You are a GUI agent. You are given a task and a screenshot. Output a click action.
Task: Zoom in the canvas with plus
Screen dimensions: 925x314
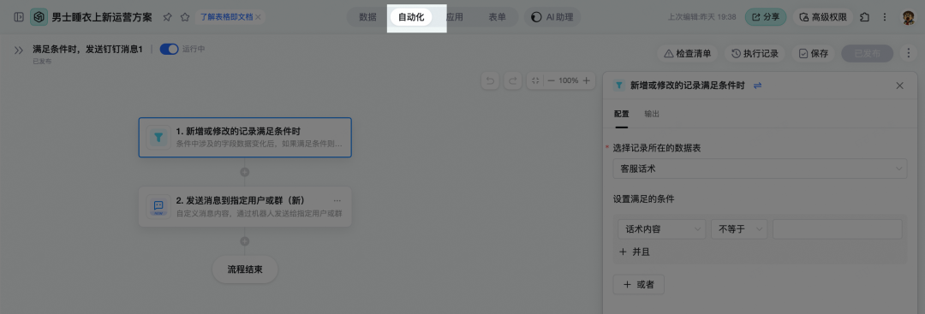tap(586, 80)
